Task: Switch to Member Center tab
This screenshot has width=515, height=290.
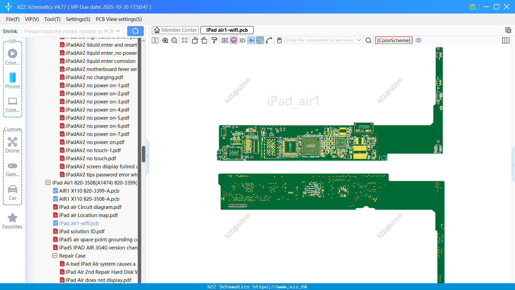Action: pos(175,30)
